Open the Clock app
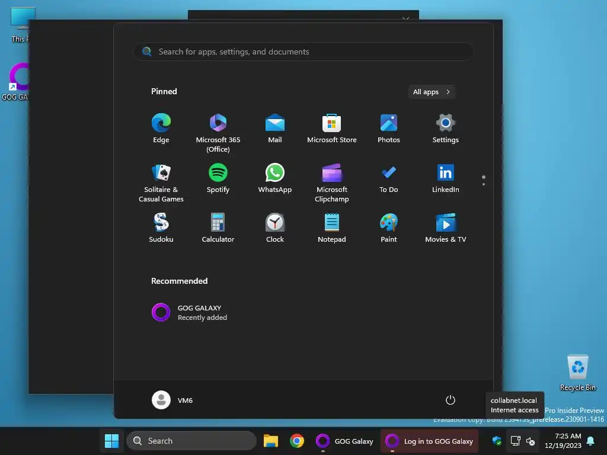This screenshot has width=607, height=455. [x=275, y=228]
